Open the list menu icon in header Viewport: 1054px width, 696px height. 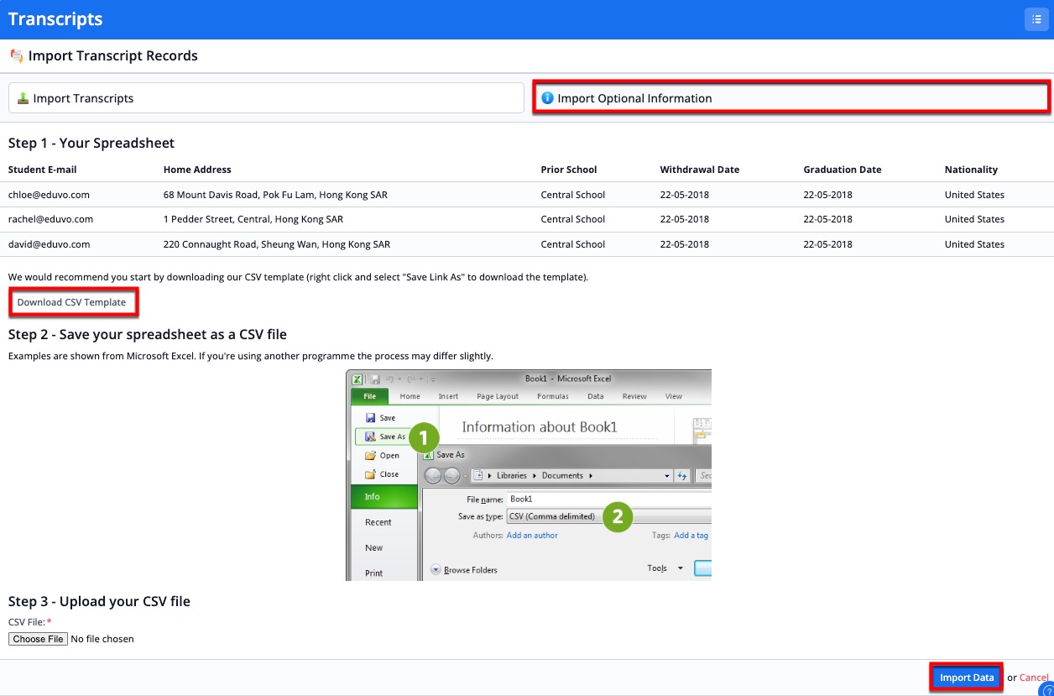[1036, 19]
